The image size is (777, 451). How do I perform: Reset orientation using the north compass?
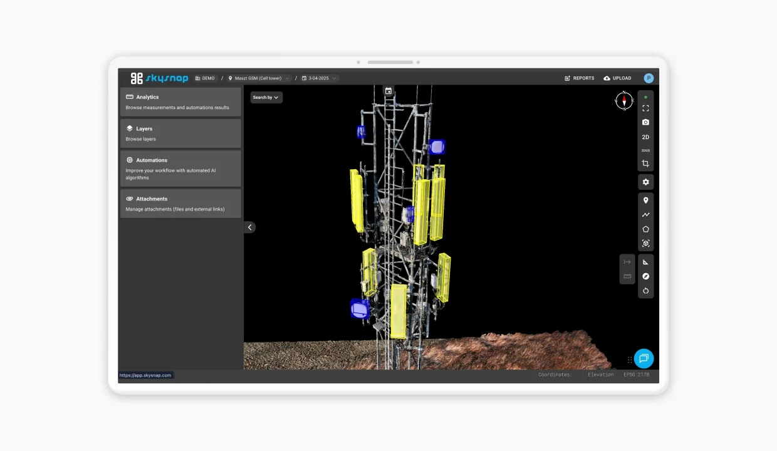[624, 100]
